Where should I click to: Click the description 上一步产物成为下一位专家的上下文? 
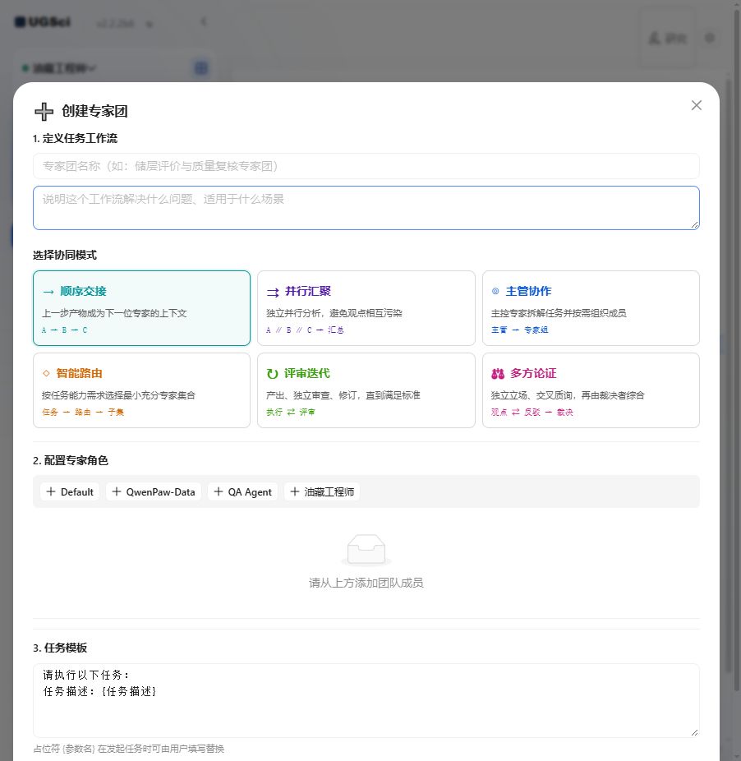pos(114,313)
